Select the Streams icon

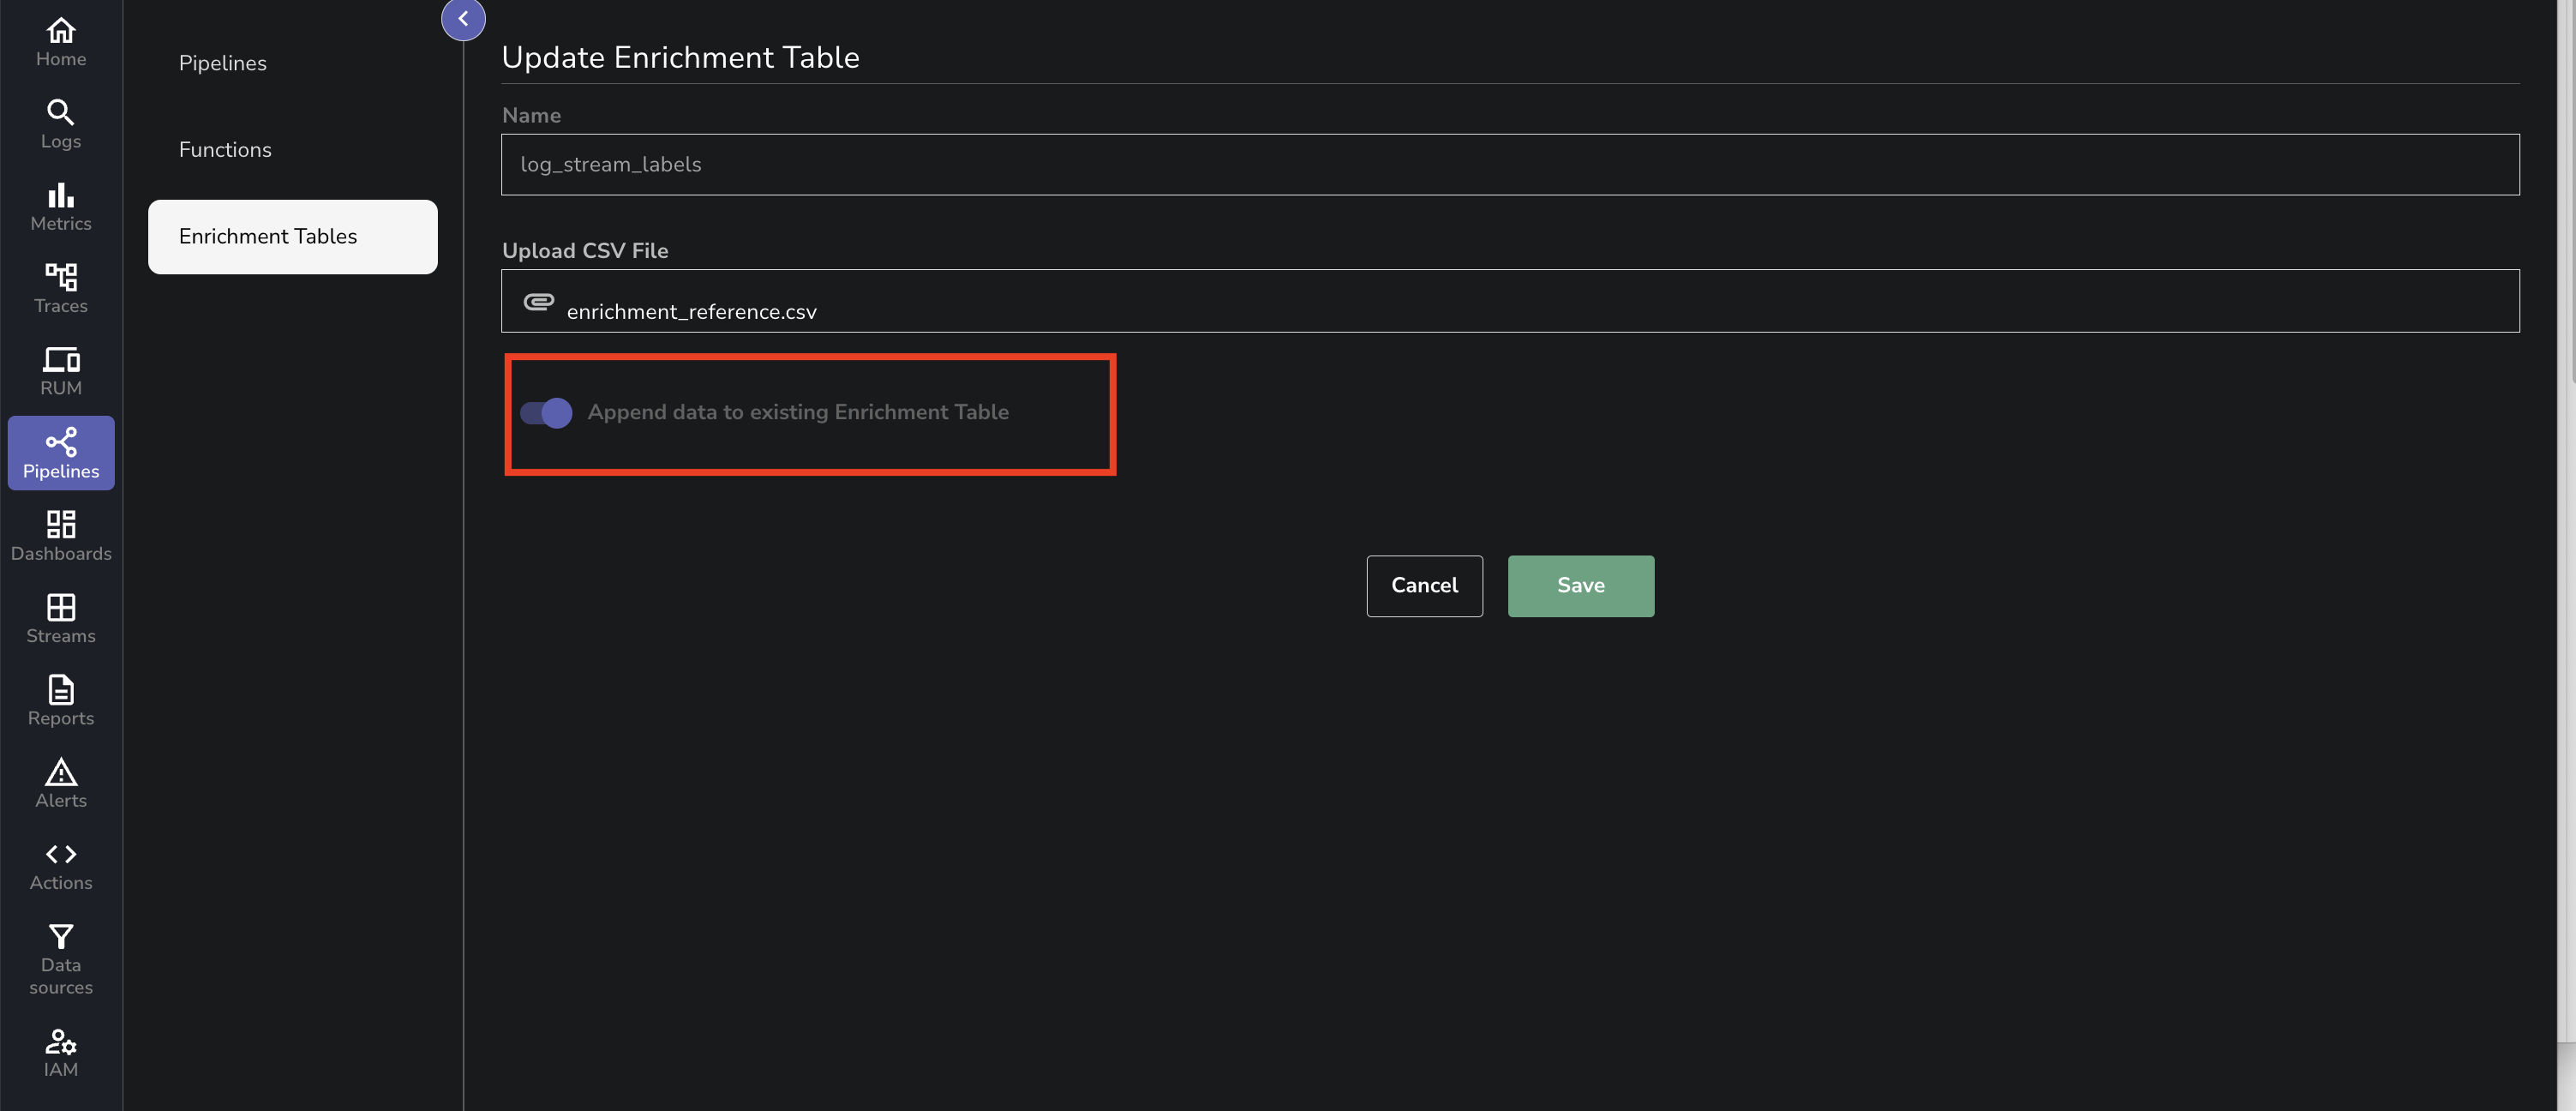pos(60,618)
